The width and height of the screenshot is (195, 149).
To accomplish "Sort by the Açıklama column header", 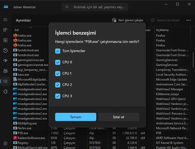I will [x=162, y=30].
